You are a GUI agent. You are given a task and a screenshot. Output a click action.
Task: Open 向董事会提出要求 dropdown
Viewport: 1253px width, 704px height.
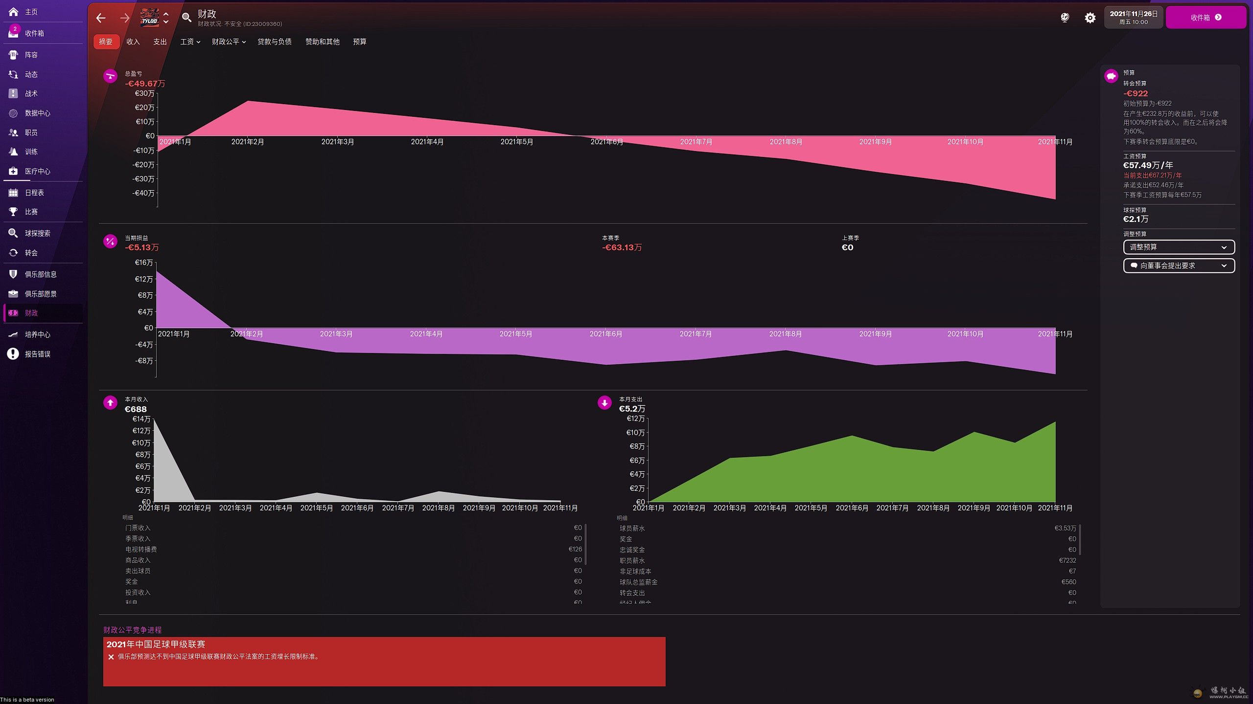1179,266
